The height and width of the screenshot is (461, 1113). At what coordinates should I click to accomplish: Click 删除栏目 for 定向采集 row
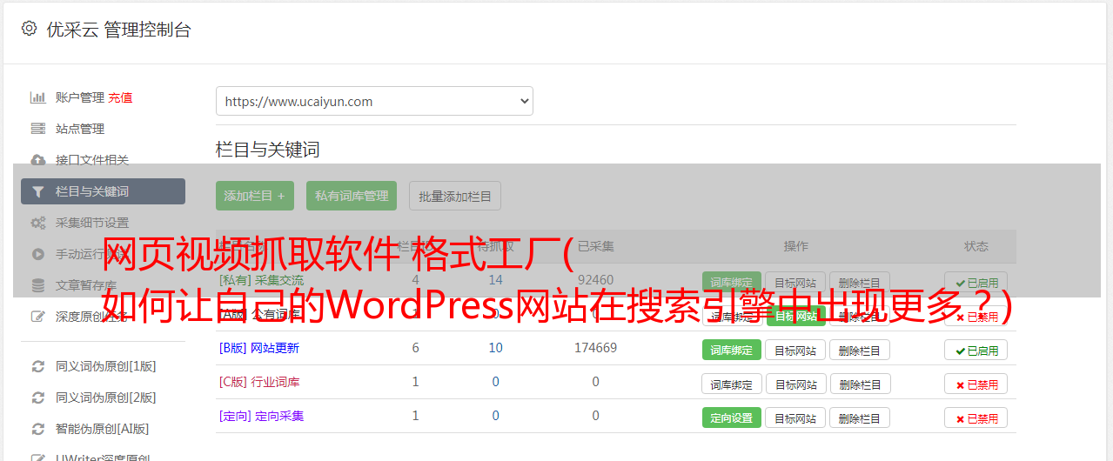click(x=860, y=418)
